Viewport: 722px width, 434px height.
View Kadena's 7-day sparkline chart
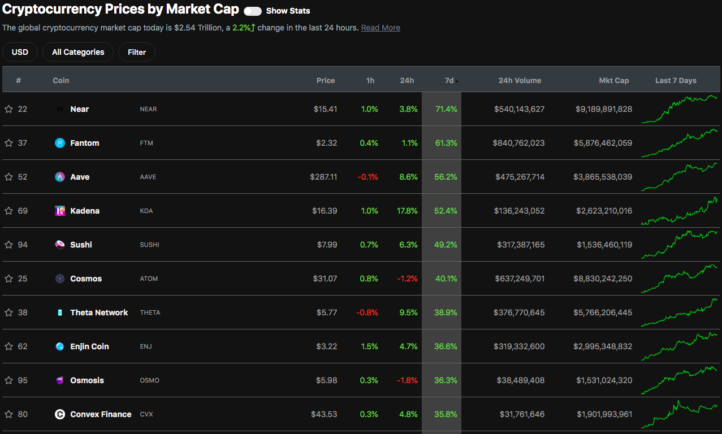click(679, 211)
